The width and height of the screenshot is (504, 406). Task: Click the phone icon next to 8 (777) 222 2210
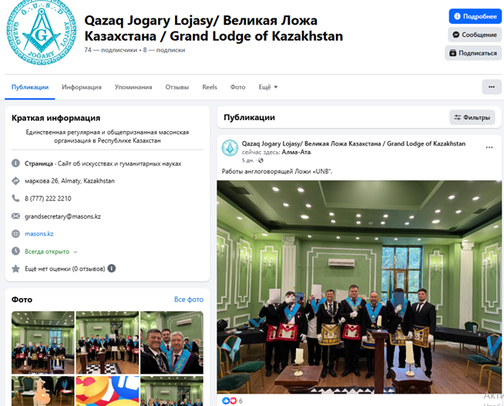[15, 198]
